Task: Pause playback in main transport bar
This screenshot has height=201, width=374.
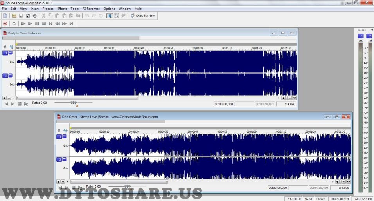Action: [37, 24]
